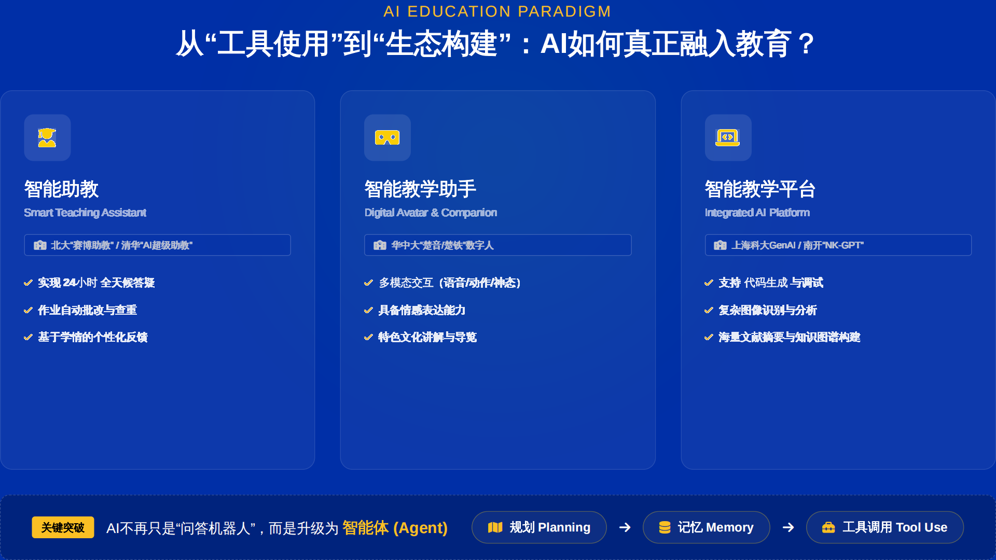Screen dimensions: 996x560
Task: Click the 清华"AI超级助教" input field
Action: (157, 245)
